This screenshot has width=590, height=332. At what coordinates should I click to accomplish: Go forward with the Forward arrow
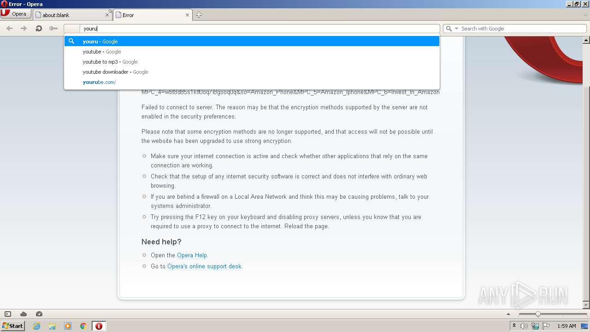(x=24, y=29)
